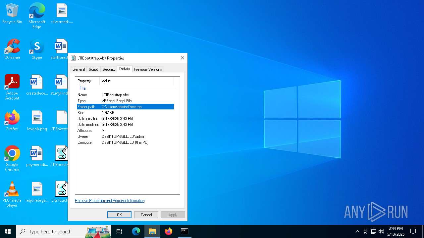
Task: Select the requireorga image file
Action: coord(37,192)
